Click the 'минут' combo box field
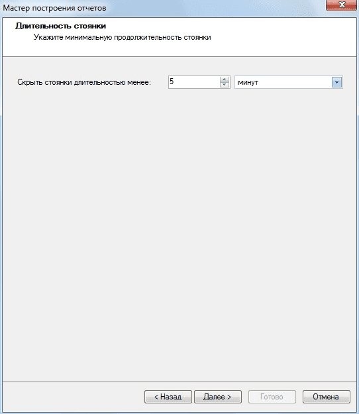359x414 pixels. click(x=289, y=82)
